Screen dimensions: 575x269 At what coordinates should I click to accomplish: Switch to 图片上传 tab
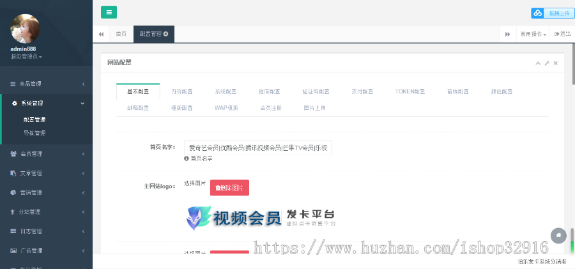pos(314,108)
